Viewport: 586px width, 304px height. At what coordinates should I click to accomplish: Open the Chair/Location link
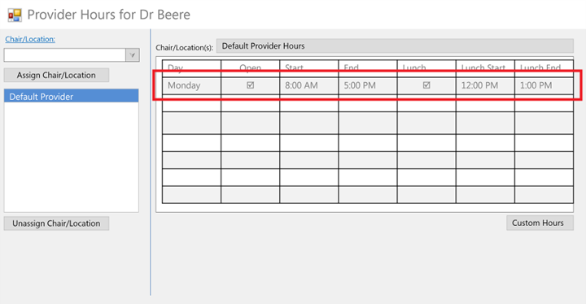[x=30, y=39]
